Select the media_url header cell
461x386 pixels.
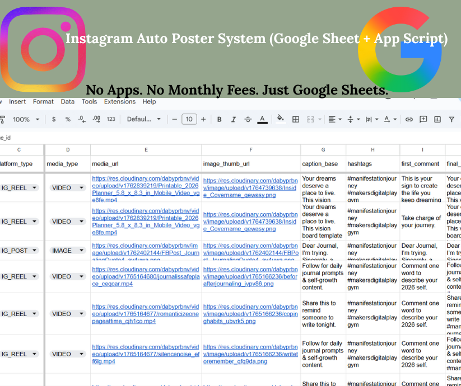pos(146,164)
